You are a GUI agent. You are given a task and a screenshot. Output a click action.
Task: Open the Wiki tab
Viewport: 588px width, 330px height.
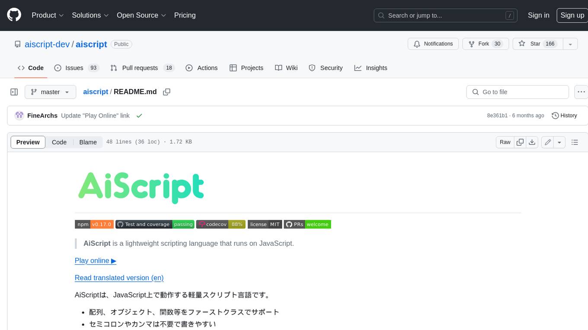(x=286, y=68)
